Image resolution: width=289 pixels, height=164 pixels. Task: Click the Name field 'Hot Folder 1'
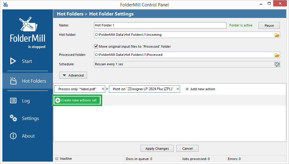click(x=160, y=26)
